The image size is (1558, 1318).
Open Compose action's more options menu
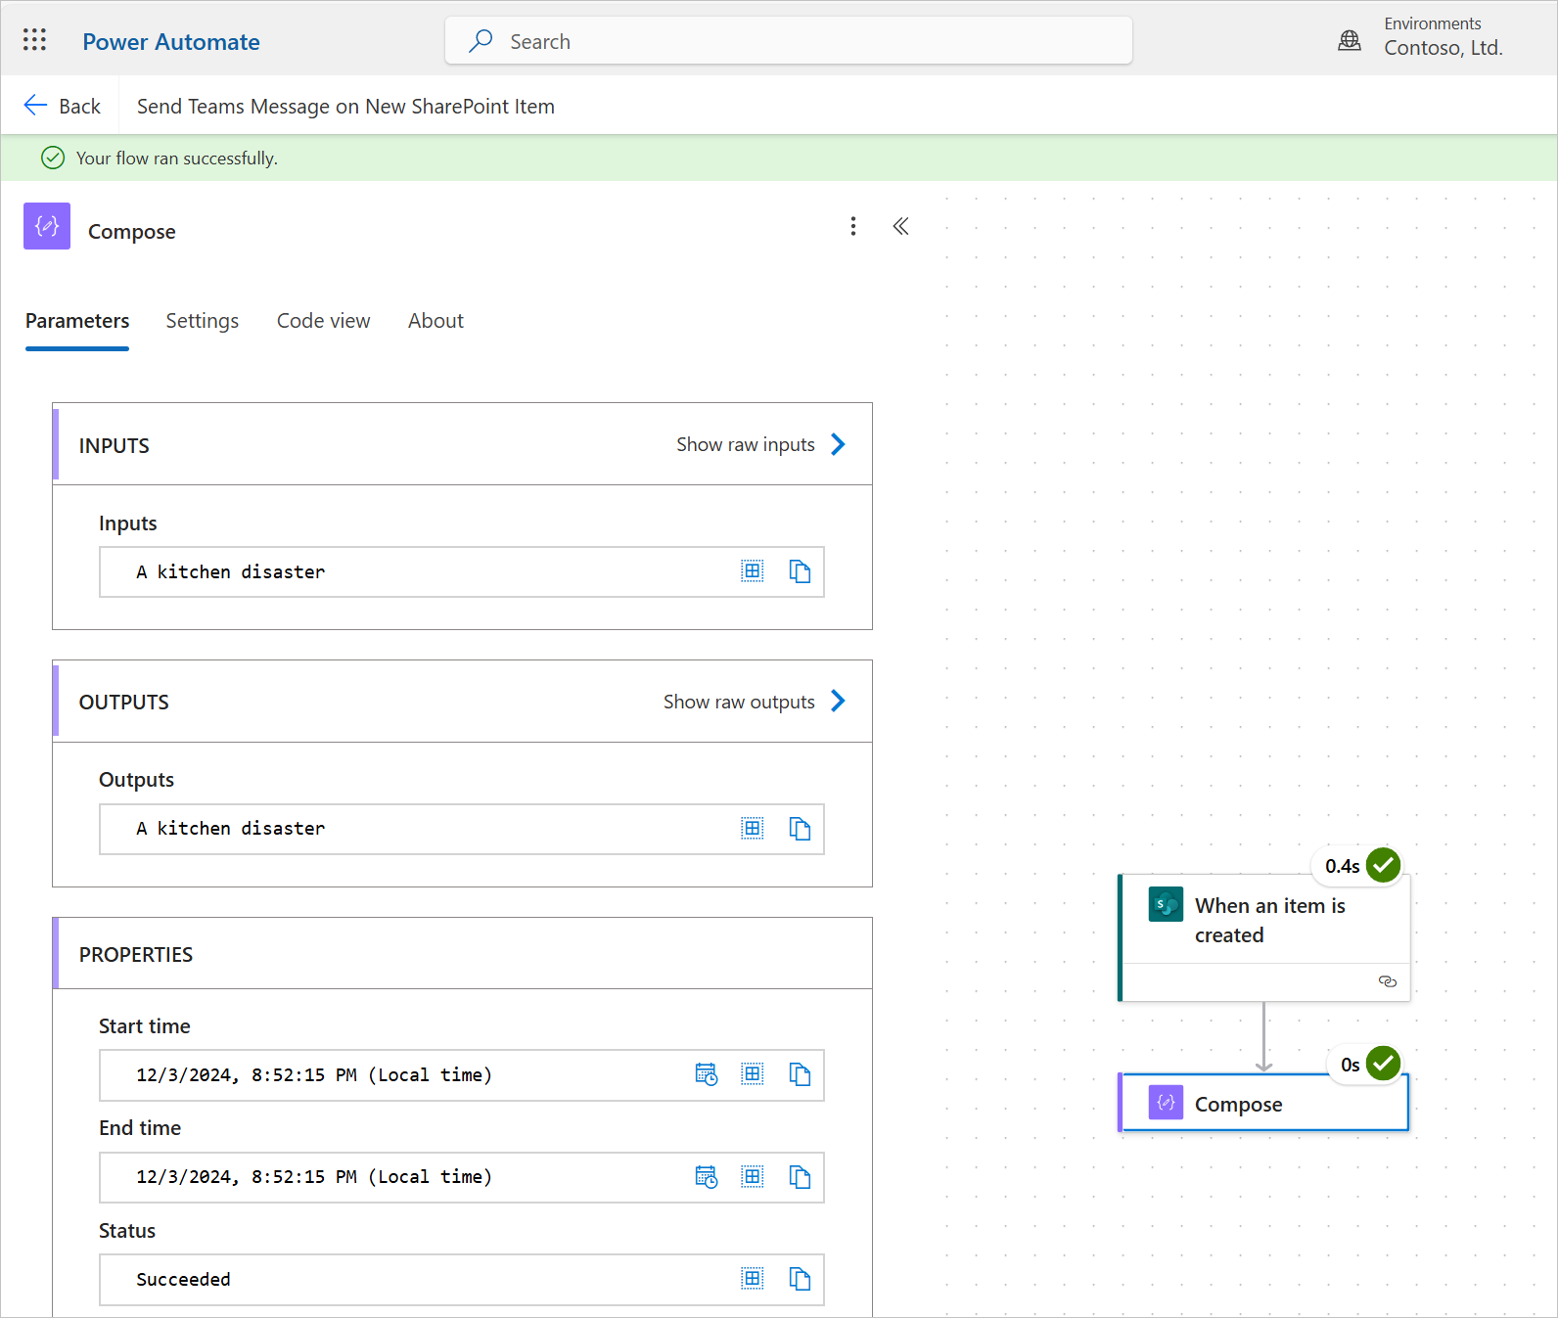[x=853, y=227]
